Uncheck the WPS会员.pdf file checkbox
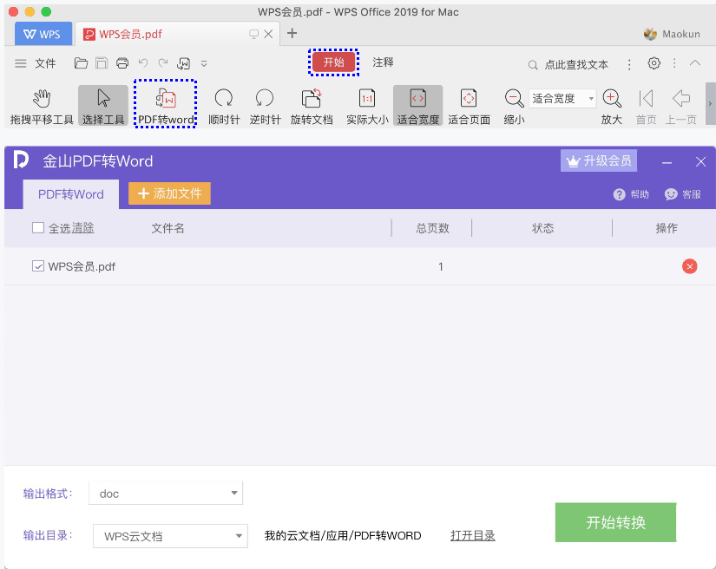716x569 pixels. point(38,266)
